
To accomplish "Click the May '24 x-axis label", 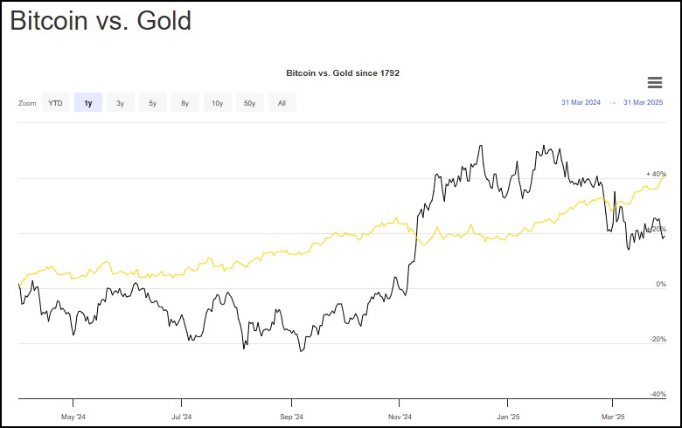I will (73, 417).
